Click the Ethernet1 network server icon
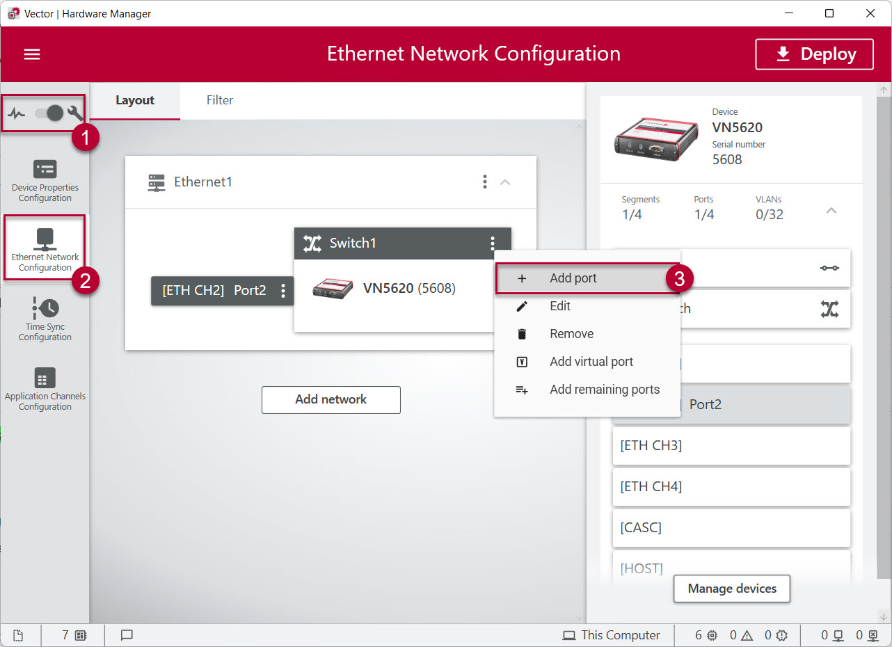This screenshot has width=892, height=647. click(157, 182)
